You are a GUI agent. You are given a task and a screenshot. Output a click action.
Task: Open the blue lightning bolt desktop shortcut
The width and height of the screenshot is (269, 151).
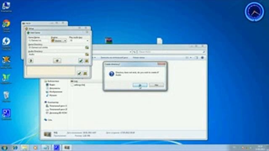point(6,44)
